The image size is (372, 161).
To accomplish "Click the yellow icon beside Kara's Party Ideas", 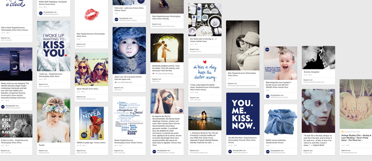I will pos(343,132).
